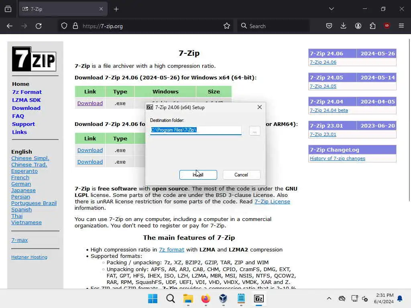
Task: Go back to the previous browser page
Action: 10,26
